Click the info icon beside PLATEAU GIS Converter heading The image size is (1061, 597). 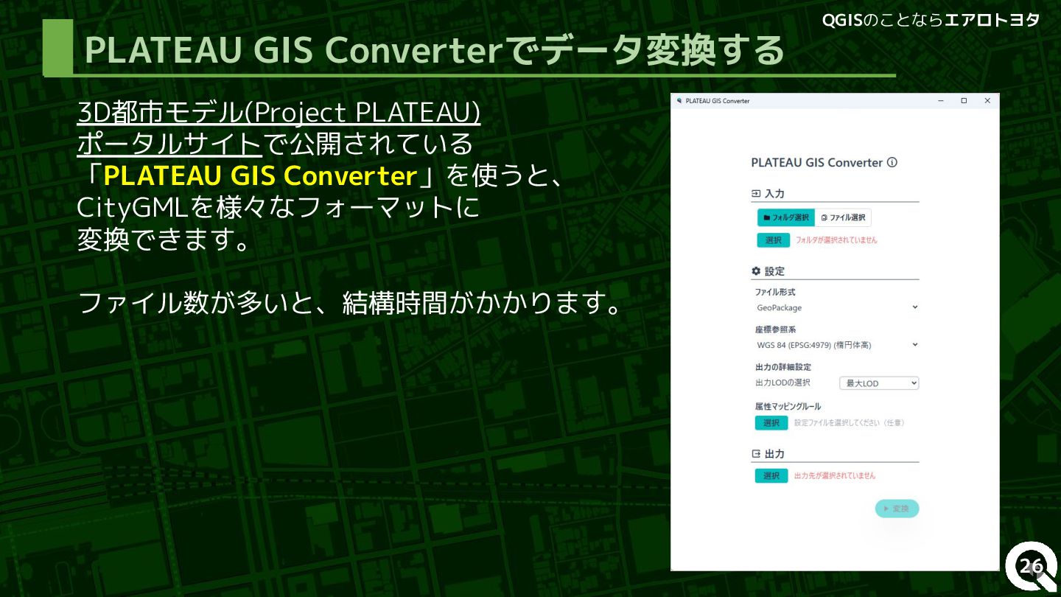click(892, 163)
